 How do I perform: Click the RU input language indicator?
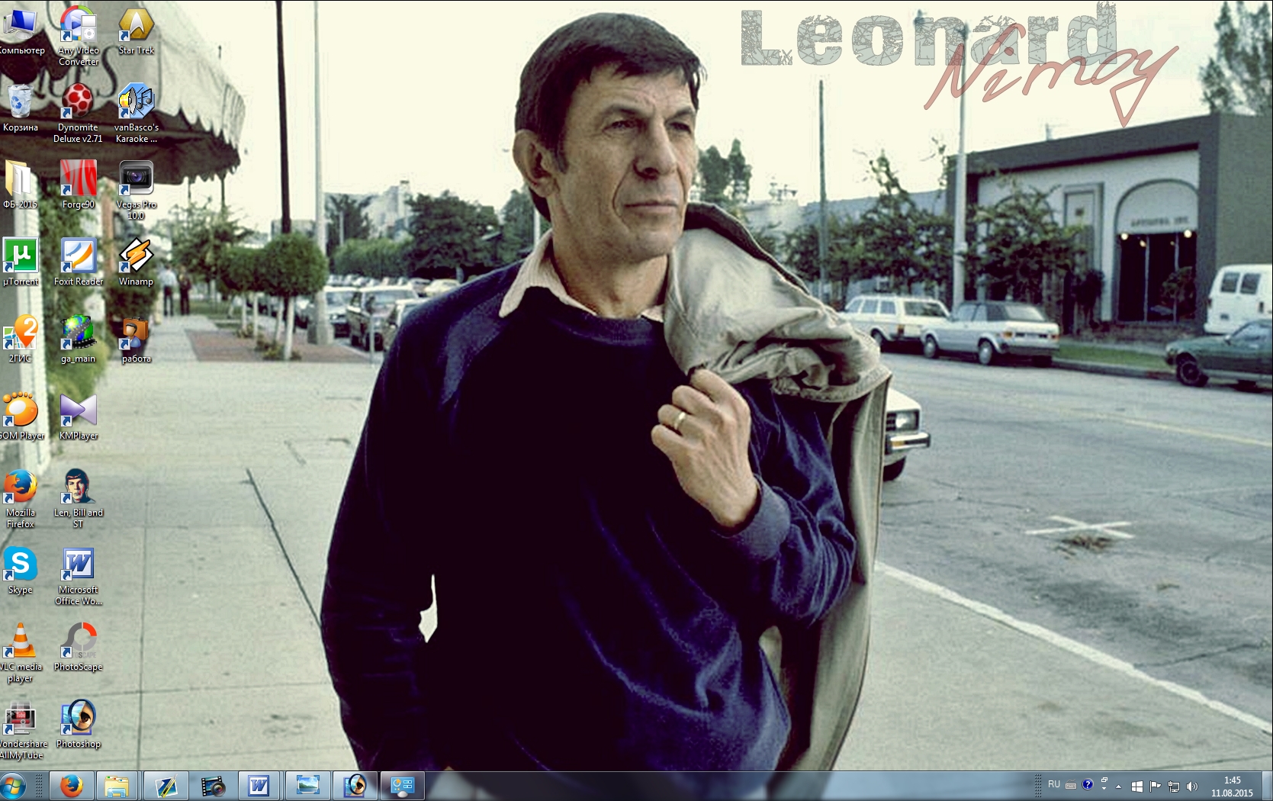tap(1054, 784)
